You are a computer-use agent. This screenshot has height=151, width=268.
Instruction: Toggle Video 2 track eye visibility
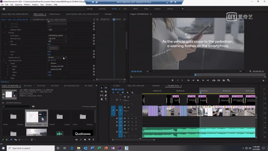coord(128,97)
